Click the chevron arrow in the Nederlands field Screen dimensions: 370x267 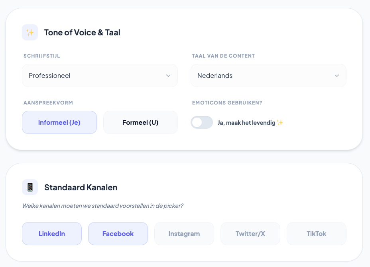(x=337, y=75)
